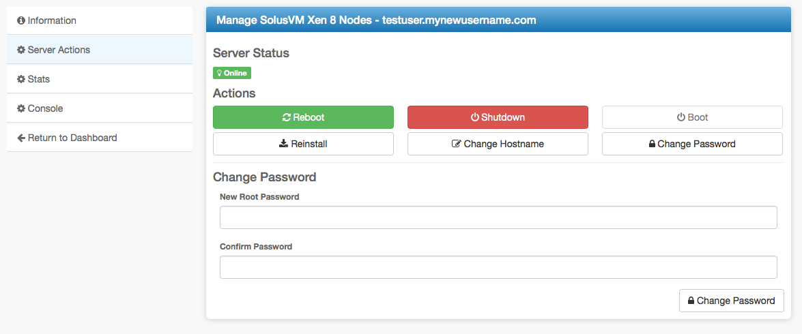Click the refresh icon on the Reboot button
This screenshot has width=802, height=334.
(287, 117)
